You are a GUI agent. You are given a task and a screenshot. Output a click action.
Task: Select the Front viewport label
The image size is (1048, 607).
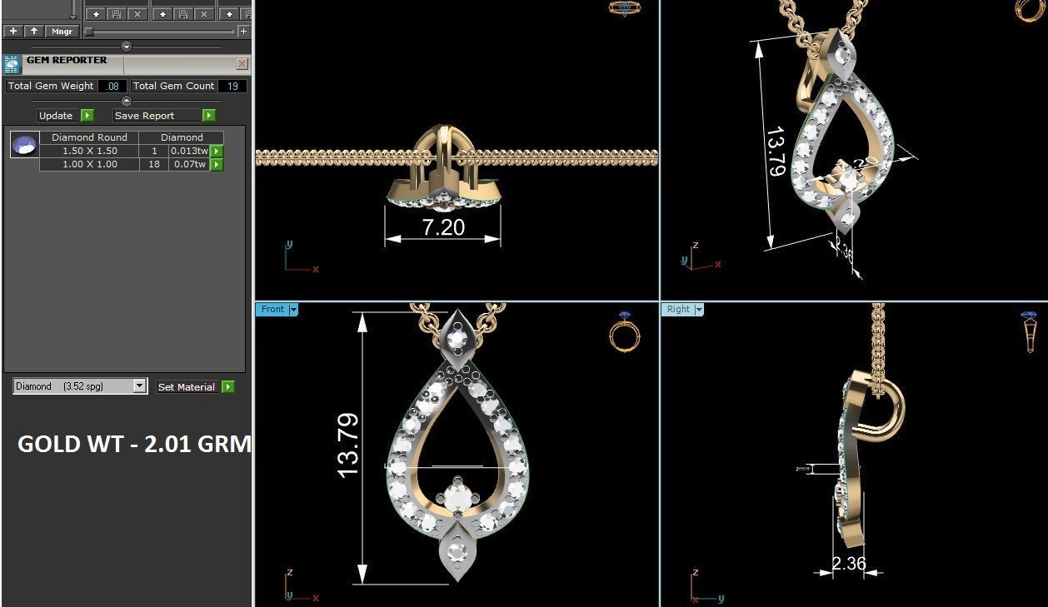click(272, 309)
